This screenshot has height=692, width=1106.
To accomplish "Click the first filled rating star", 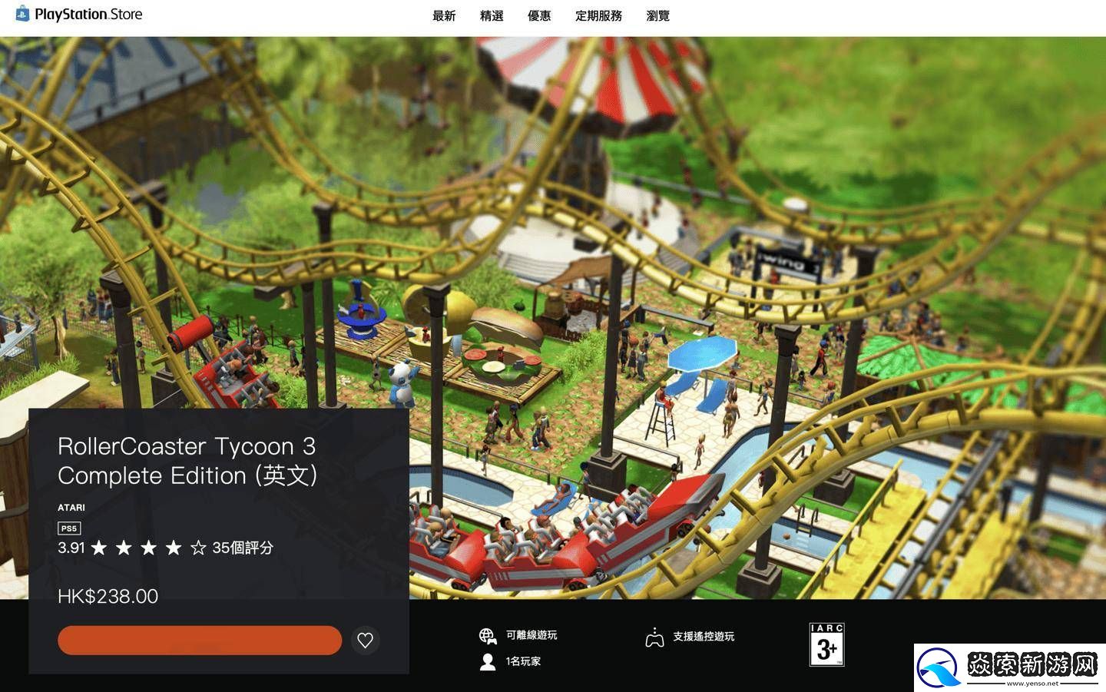I will [x=98, y=548].
